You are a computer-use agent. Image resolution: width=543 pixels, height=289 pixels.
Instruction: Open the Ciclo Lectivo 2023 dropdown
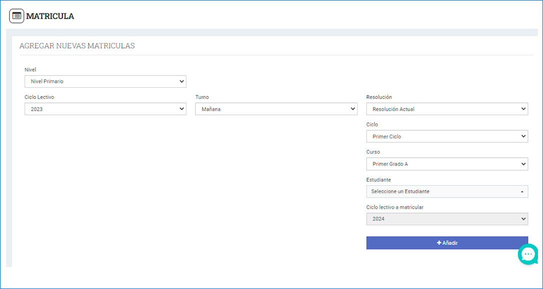[105, 109]
